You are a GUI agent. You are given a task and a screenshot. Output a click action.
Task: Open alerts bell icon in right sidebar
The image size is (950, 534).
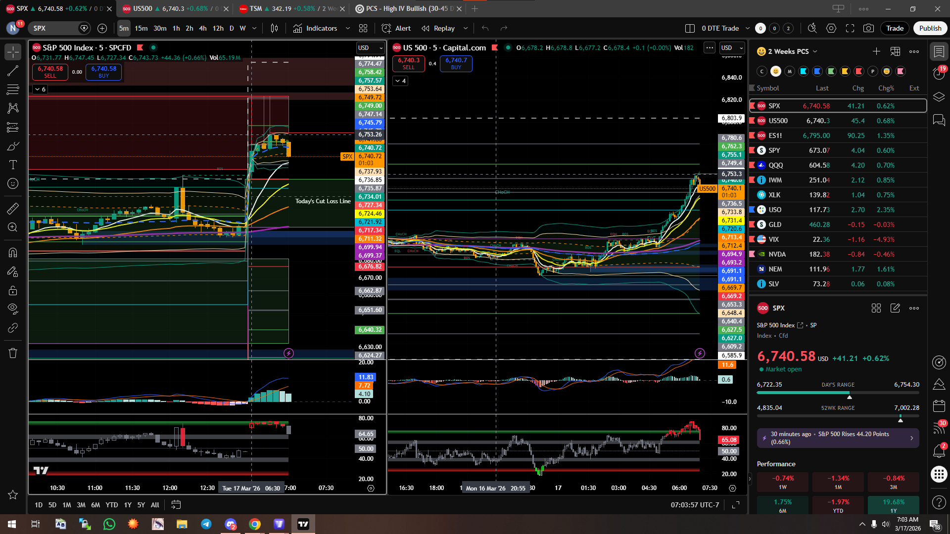point(939,451)
